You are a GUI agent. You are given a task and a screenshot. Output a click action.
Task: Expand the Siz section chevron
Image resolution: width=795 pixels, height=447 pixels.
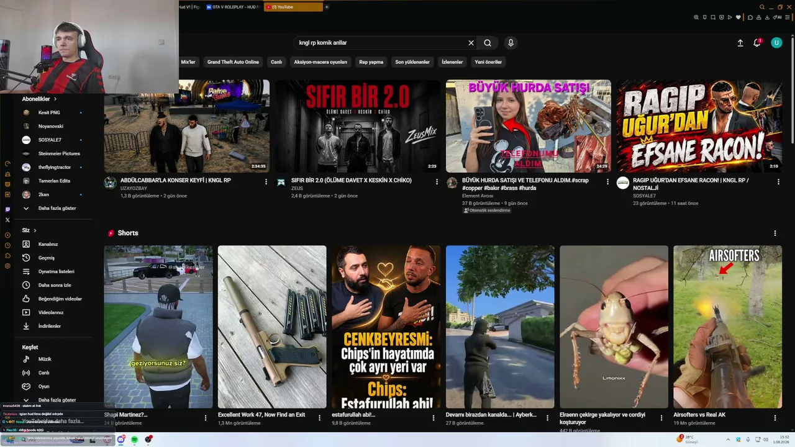tap(35, 230)
